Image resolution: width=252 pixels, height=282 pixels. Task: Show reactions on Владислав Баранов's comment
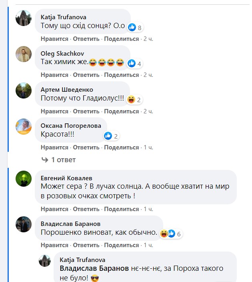click(x=172, y=234)
